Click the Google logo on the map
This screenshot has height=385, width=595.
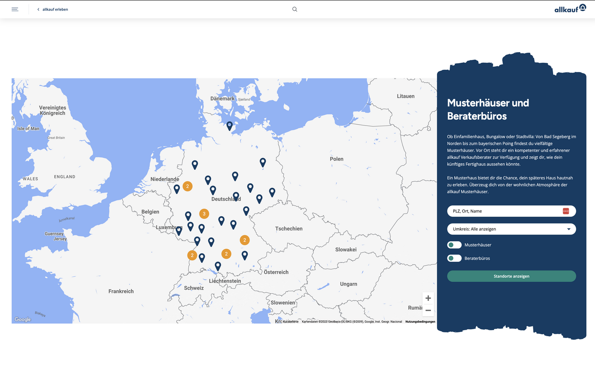point(22,319)
